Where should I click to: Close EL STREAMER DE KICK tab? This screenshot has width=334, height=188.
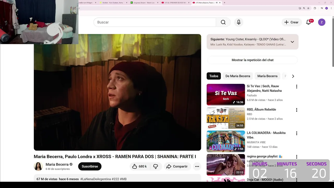point(189,3)
